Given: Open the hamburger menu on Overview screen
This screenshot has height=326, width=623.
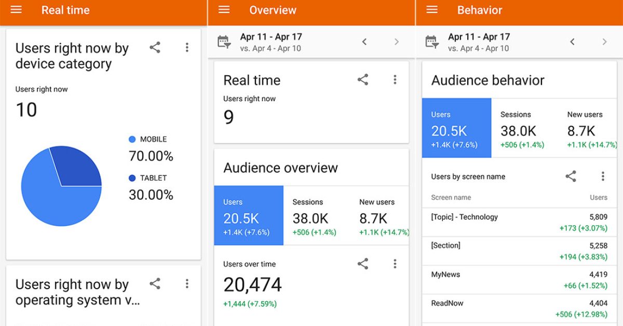Looking at the screenshot, I should (x=224, y=10).
